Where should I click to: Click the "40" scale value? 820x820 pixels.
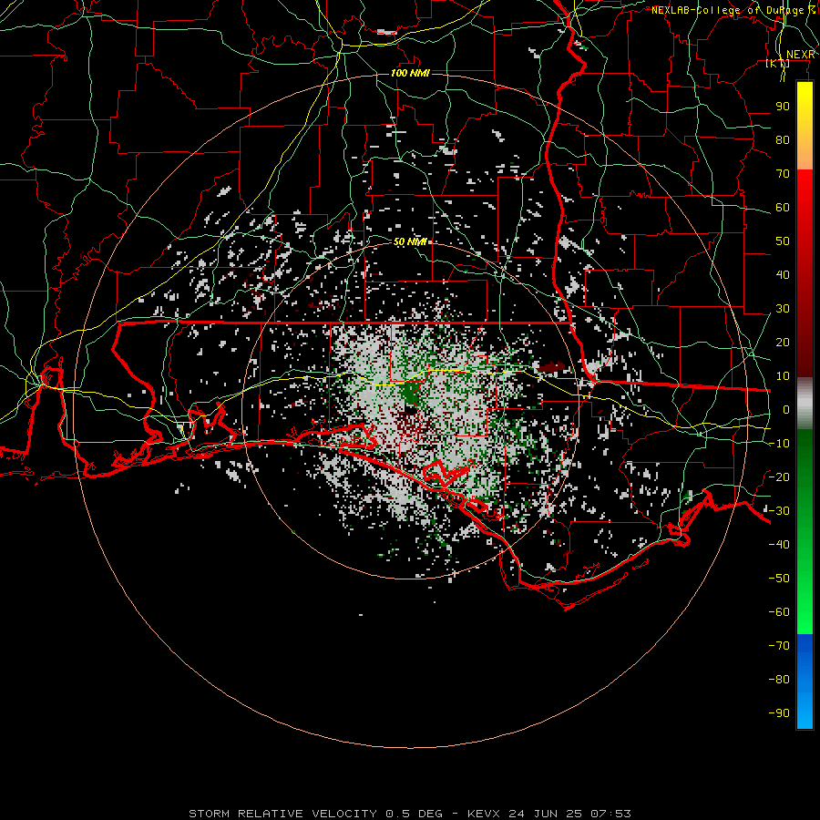tap(783, 274)
